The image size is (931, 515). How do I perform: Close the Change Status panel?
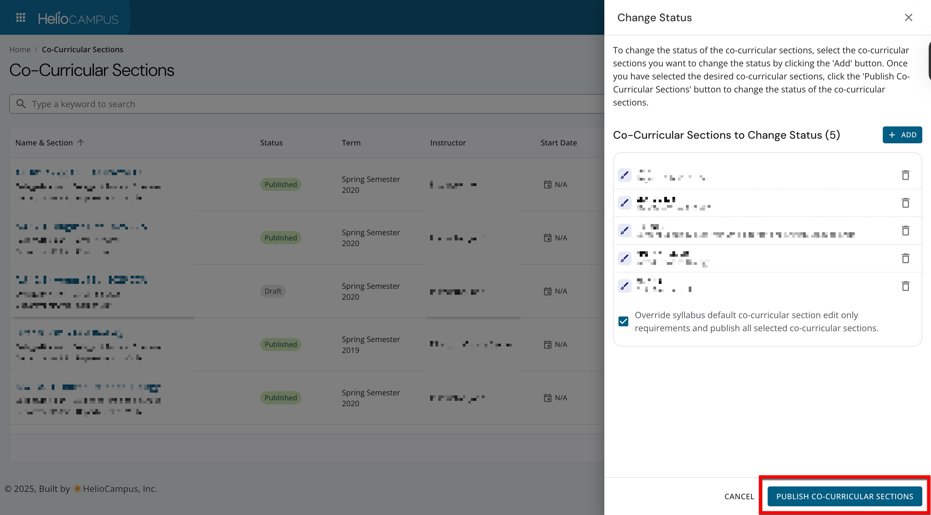[x=908, y=18]
